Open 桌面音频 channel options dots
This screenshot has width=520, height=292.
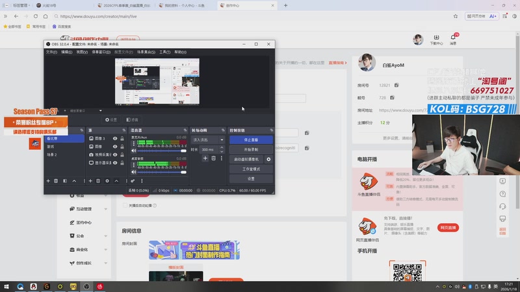[134, 165]
